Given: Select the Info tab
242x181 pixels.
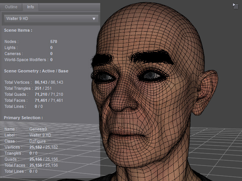Looking at the screenshot, I should click(x=31, y=7).
